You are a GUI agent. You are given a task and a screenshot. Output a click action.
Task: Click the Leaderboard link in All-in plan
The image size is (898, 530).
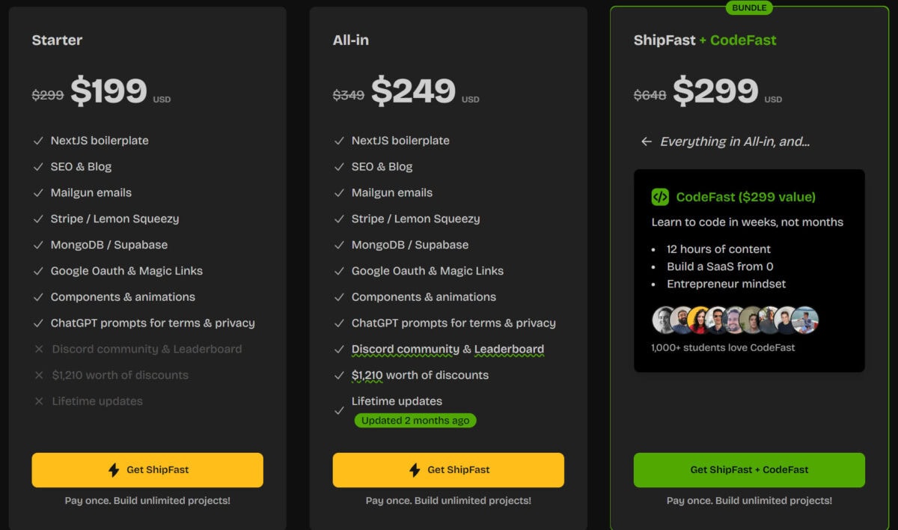[x=509, y=349]
